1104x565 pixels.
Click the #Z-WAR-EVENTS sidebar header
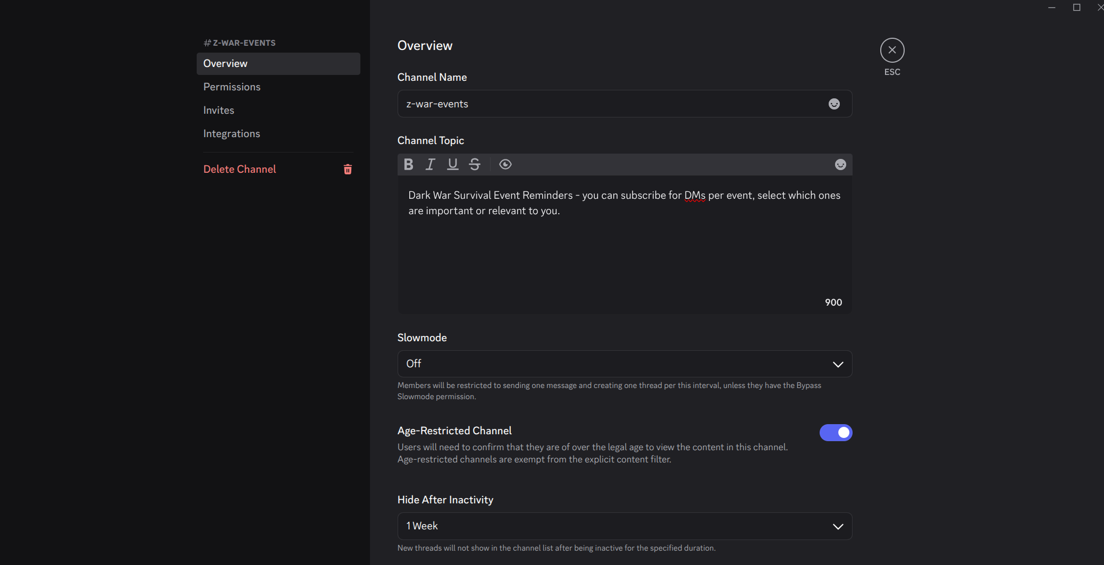[x=239, y=43]
